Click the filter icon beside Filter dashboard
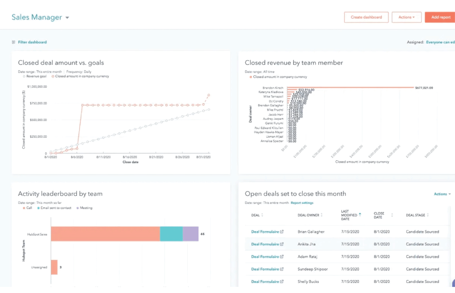455x293 pixels. [13, 42]
